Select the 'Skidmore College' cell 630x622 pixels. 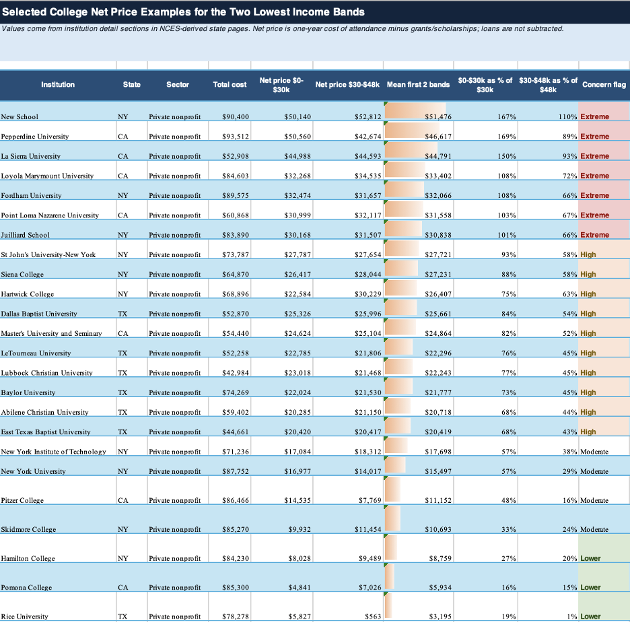pos(58,519)
